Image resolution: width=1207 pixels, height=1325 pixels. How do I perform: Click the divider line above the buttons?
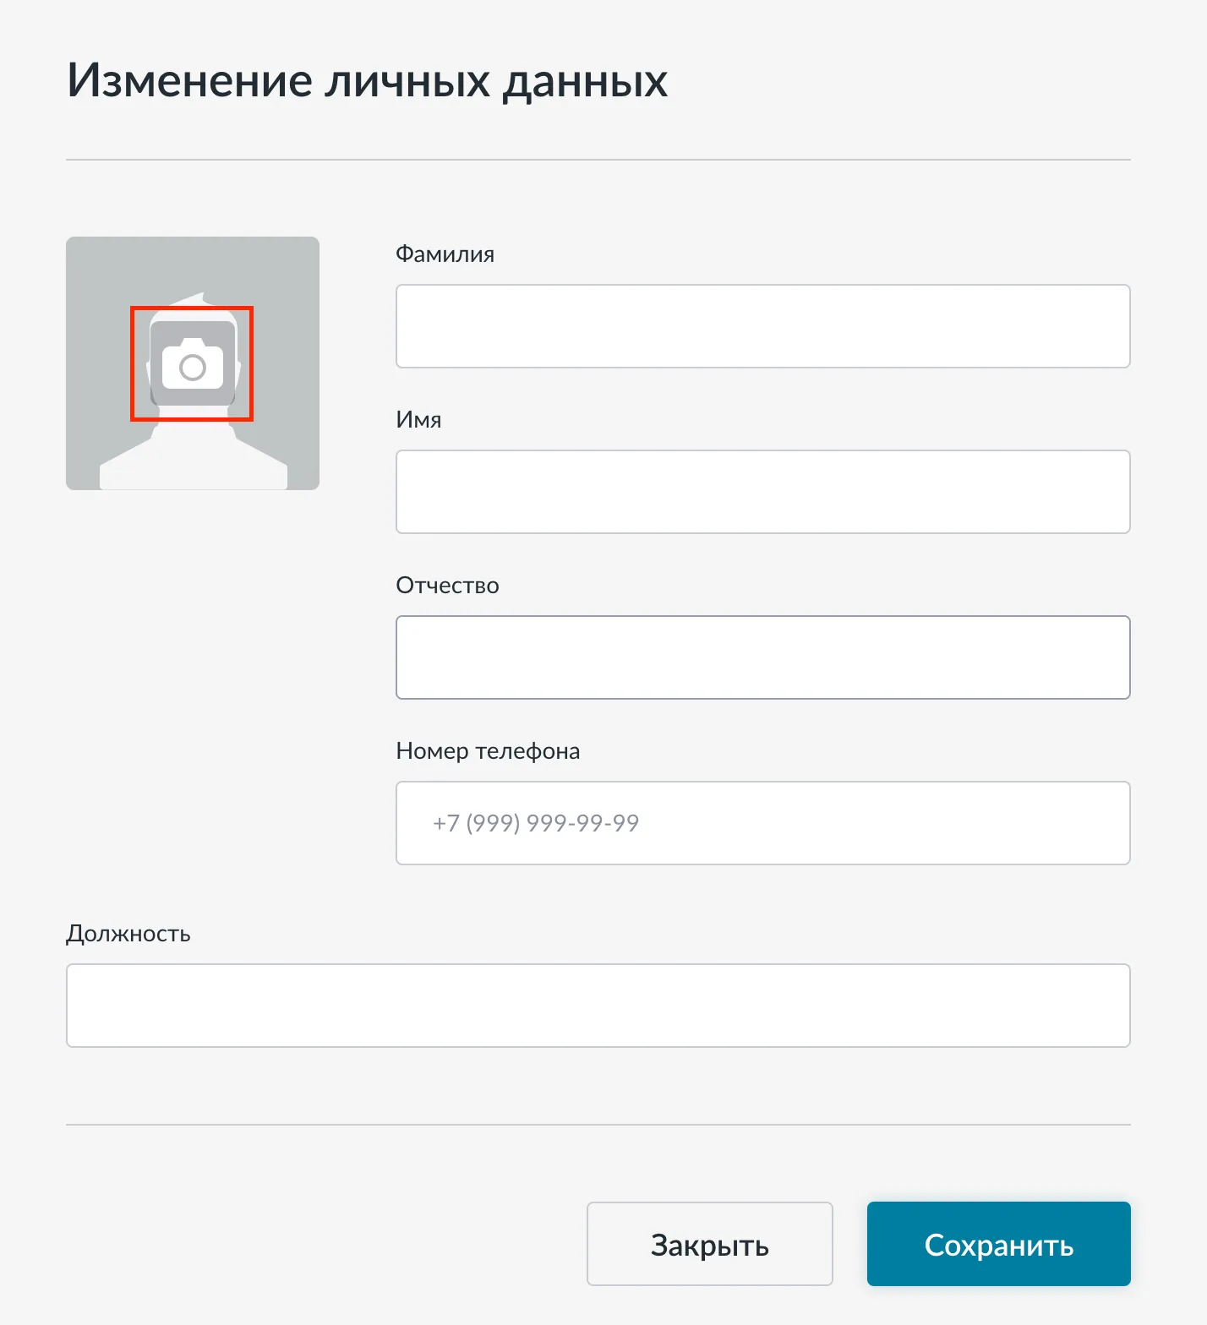point(598,1125)
